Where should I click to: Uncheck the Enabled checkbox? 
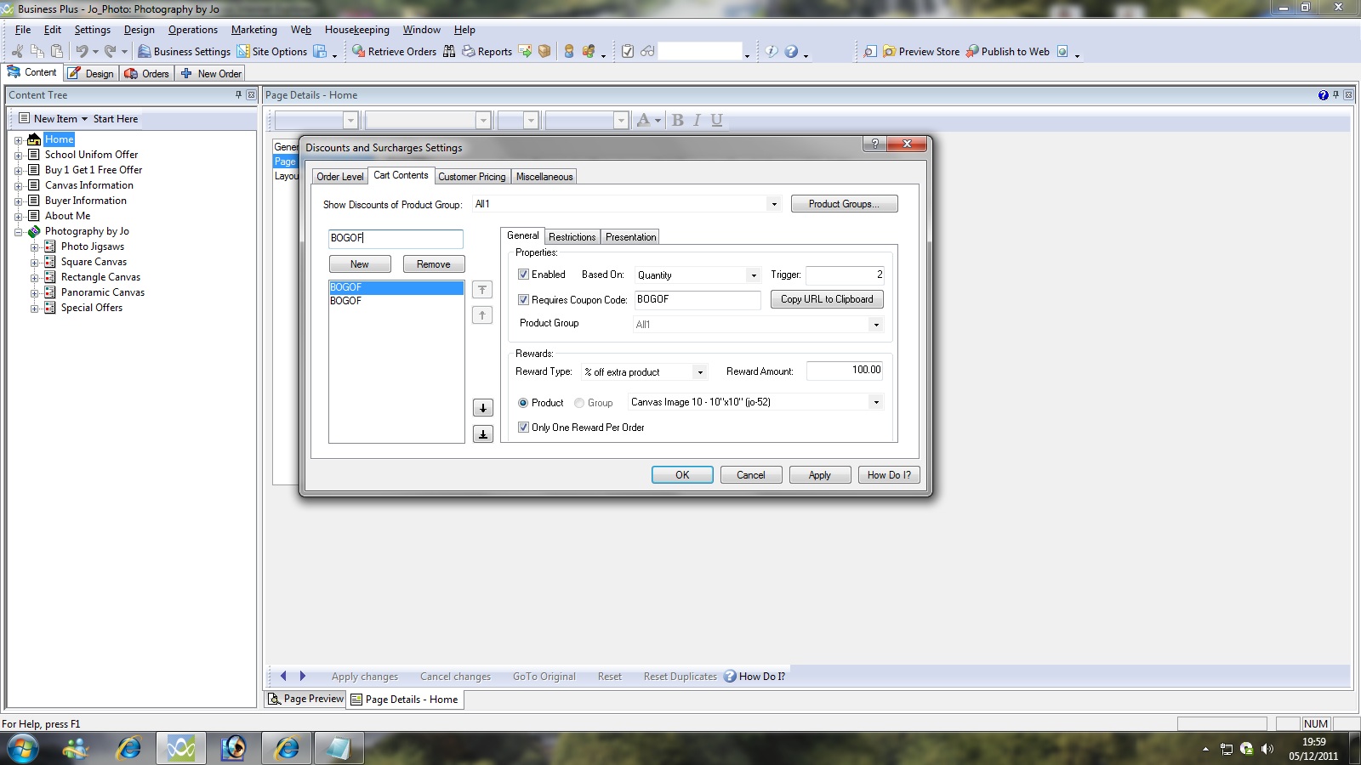524,275
